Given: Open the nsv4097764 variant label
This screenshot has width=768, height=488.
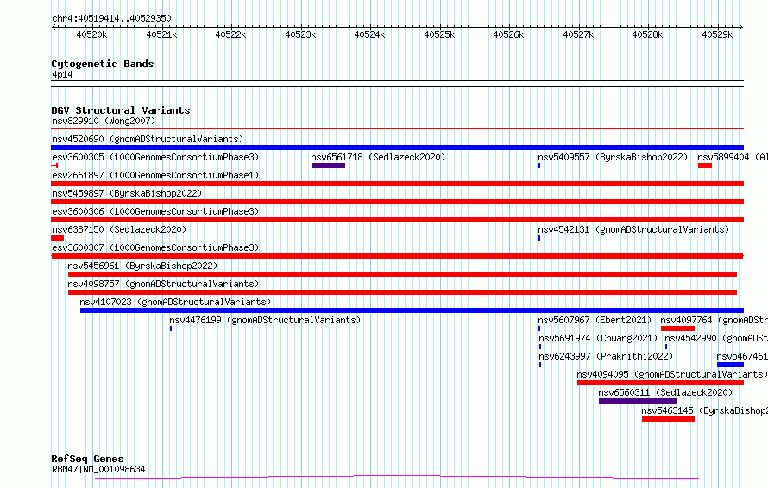Looking at the screenshot, I should pyautogui.click(x=714, y=320).
